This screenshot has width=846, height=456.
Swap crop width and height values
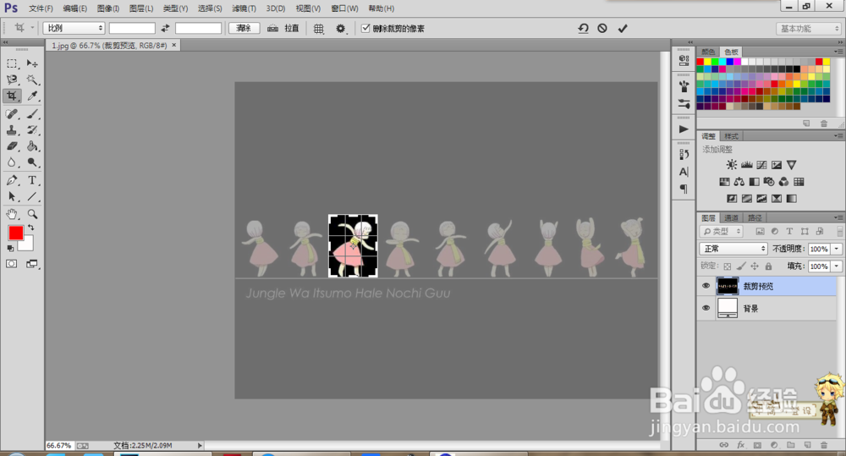[165, 29]
